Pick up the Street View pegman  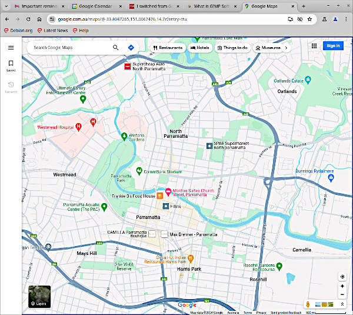pos(307,304)
